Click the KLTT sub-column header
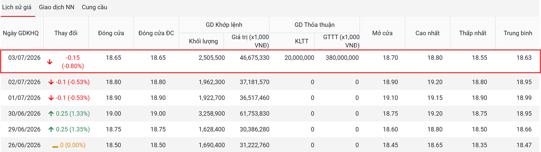This screenshot has height=152, width=541. [x=302, y=41]
